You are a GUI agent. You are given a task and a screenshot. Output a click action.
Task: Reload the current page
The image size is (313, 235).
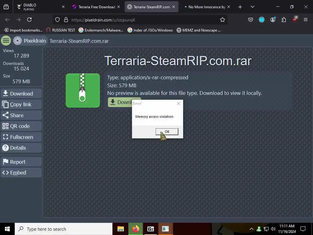point(29,20)
